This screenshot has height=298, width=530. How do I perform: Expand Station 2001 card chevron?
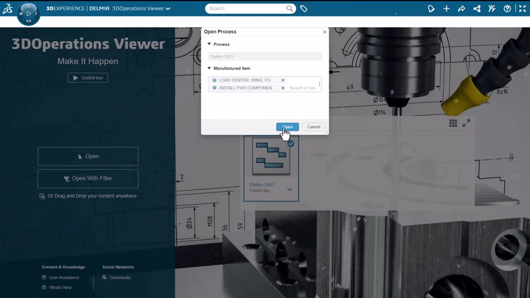click(x=290, y=189)
